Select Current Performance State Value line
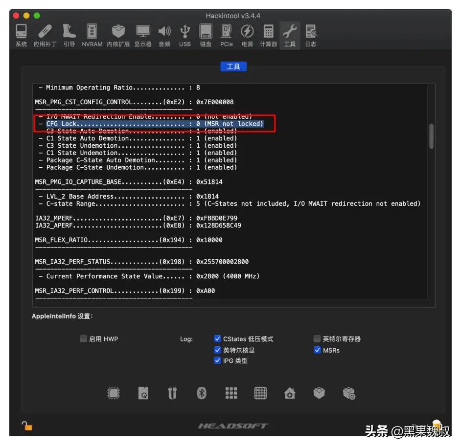 pyautogui.click(x=149, y=276)
